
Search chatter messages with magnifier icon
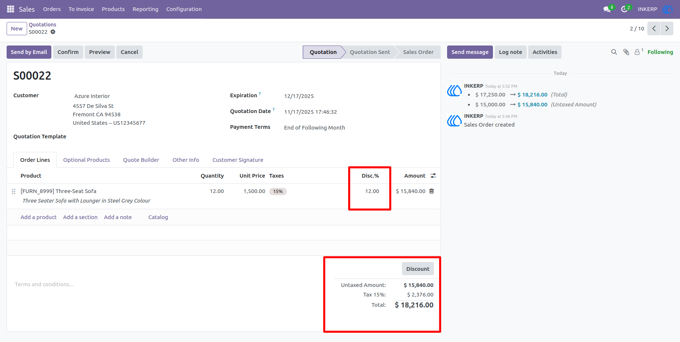tap(614, 52)
